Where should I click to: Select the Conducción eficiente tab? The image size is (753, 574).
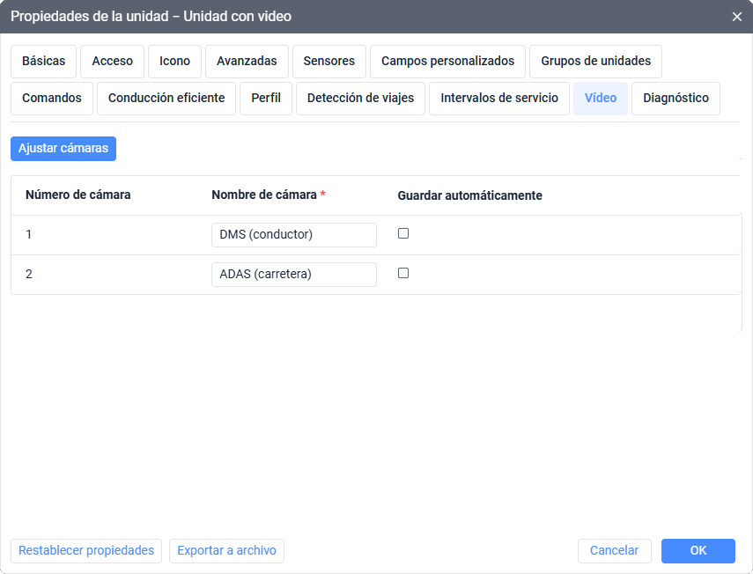point(166,99)
